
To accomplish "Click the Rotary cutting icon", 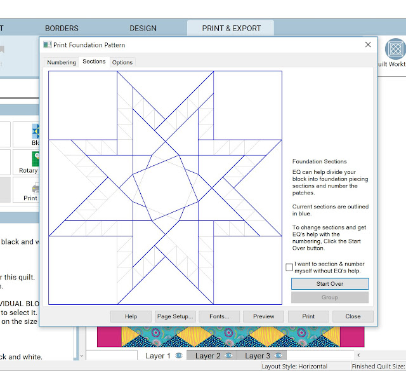I will point(36,159).
